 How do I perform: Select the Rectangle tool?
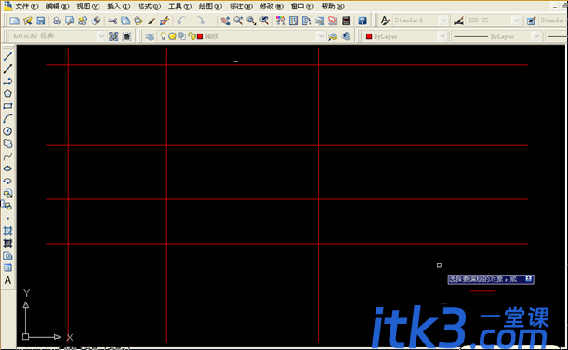tap(7, 106)
